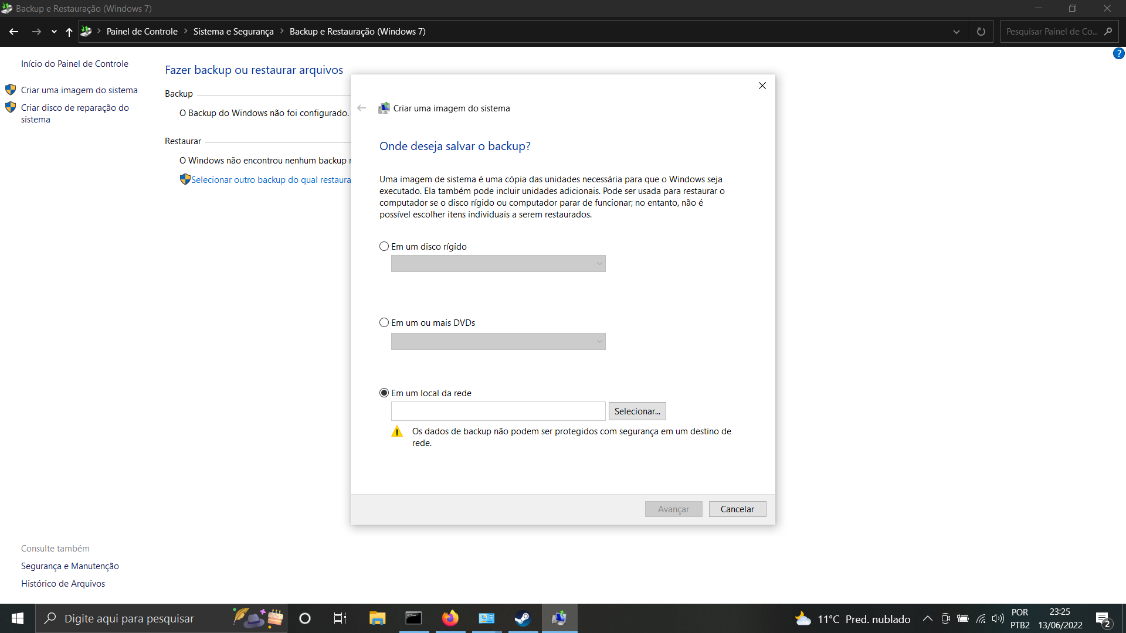The image size is (1126, 633).
Task: Close the Criar uma imagem do sistema dialog
Action: coord(762,86)
